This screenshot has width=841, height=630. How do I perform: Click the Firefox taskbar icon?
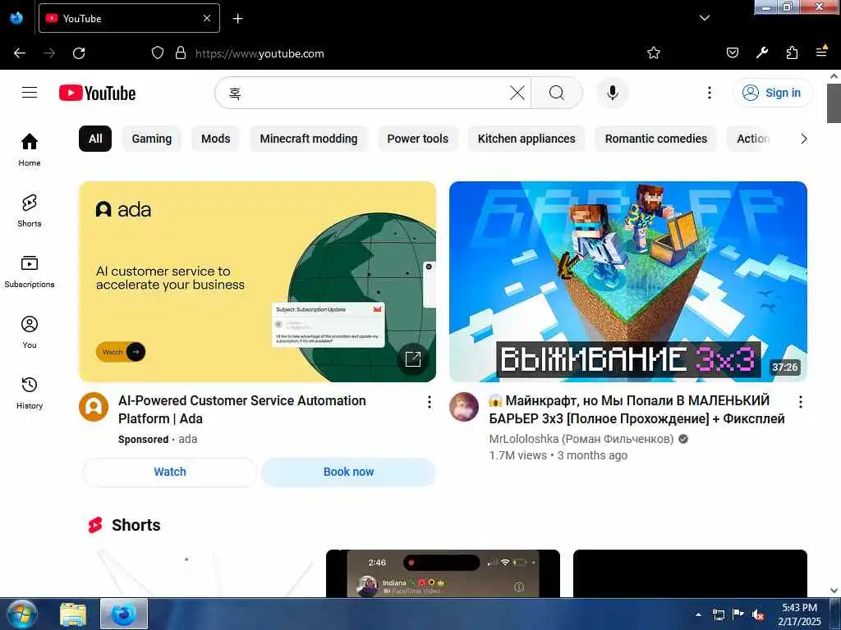(x=124, y=614)
